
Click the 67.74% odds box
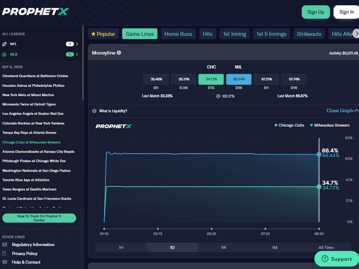point(294,79)
